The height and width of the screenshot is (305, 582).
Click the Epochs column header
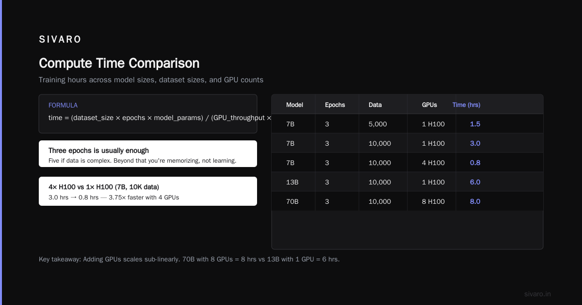click(x=335, y=105)
